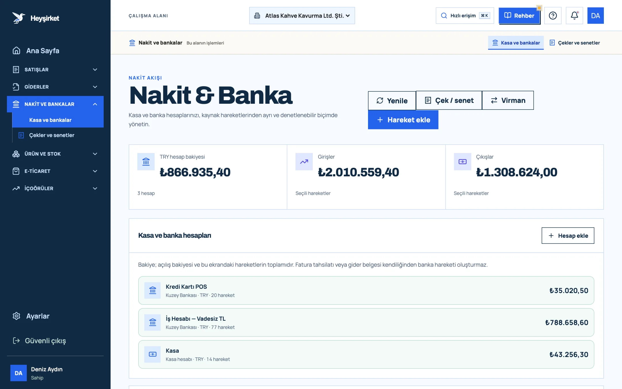Click the Çek / senet button
Screen dimensions: 622x389
pyautogui.click(x=449, y=101)
